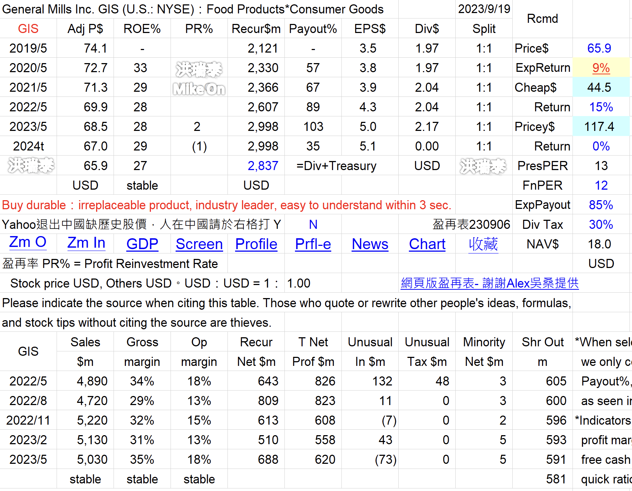Click the 2024t row label
Viewport: 632px width, 491px height.
pos(28,146)
